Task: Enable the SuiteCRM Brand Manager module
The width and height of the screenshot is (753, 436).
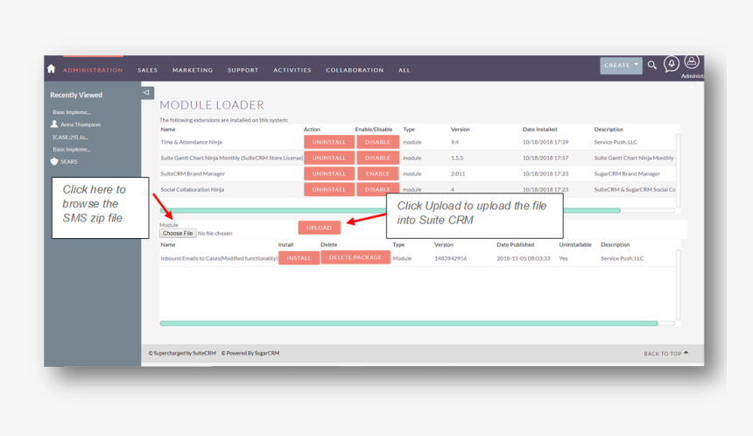Action: point(377,173)
